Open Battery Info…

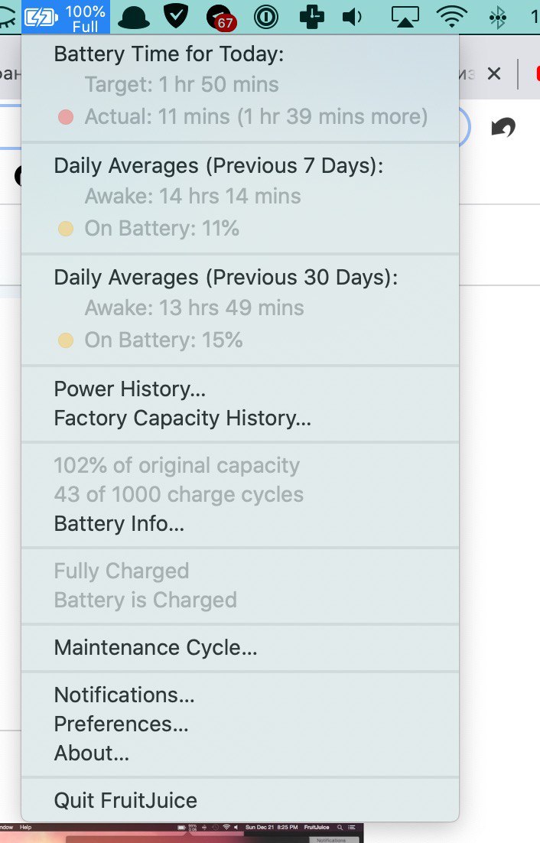[119, 524]
